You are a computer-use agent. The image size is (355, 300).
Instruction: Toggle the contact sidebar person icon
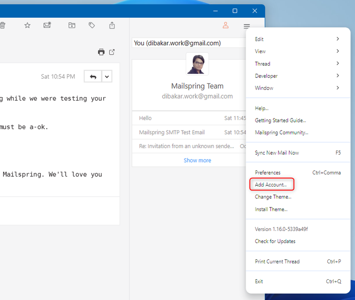pyautogui.click(x=225, y=26)
